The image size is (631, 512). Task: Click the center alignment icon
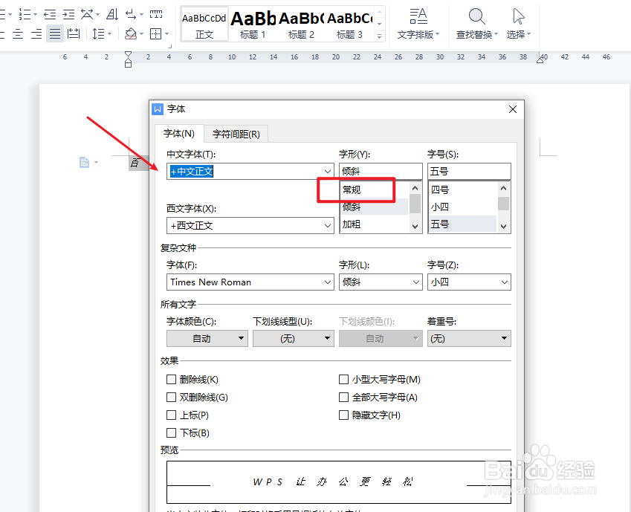[17, 33]
